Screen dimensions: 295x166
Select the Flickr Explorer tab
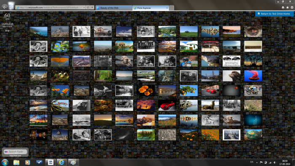click(150, 8)
